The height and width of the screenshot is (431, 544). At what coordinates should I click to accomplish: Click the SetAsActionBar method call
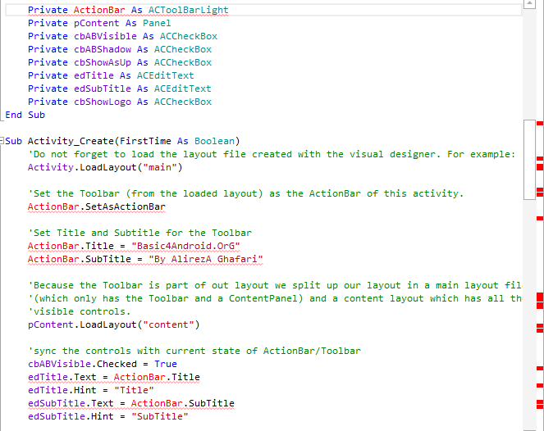point(122,206)
